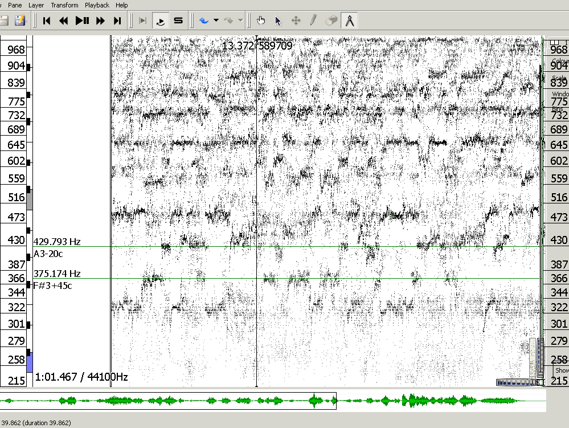Image resolution: width=569 pixels, height=428 pixels.
Task: Toggle the Solo playback button
Action: (178, 21)
